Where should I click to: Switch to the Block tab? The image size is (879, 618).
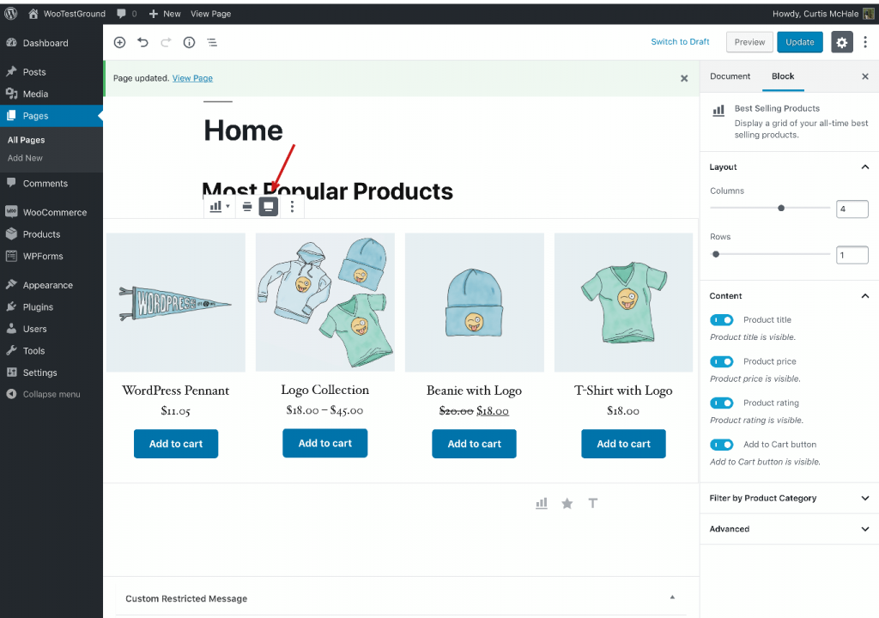[783, 76]
